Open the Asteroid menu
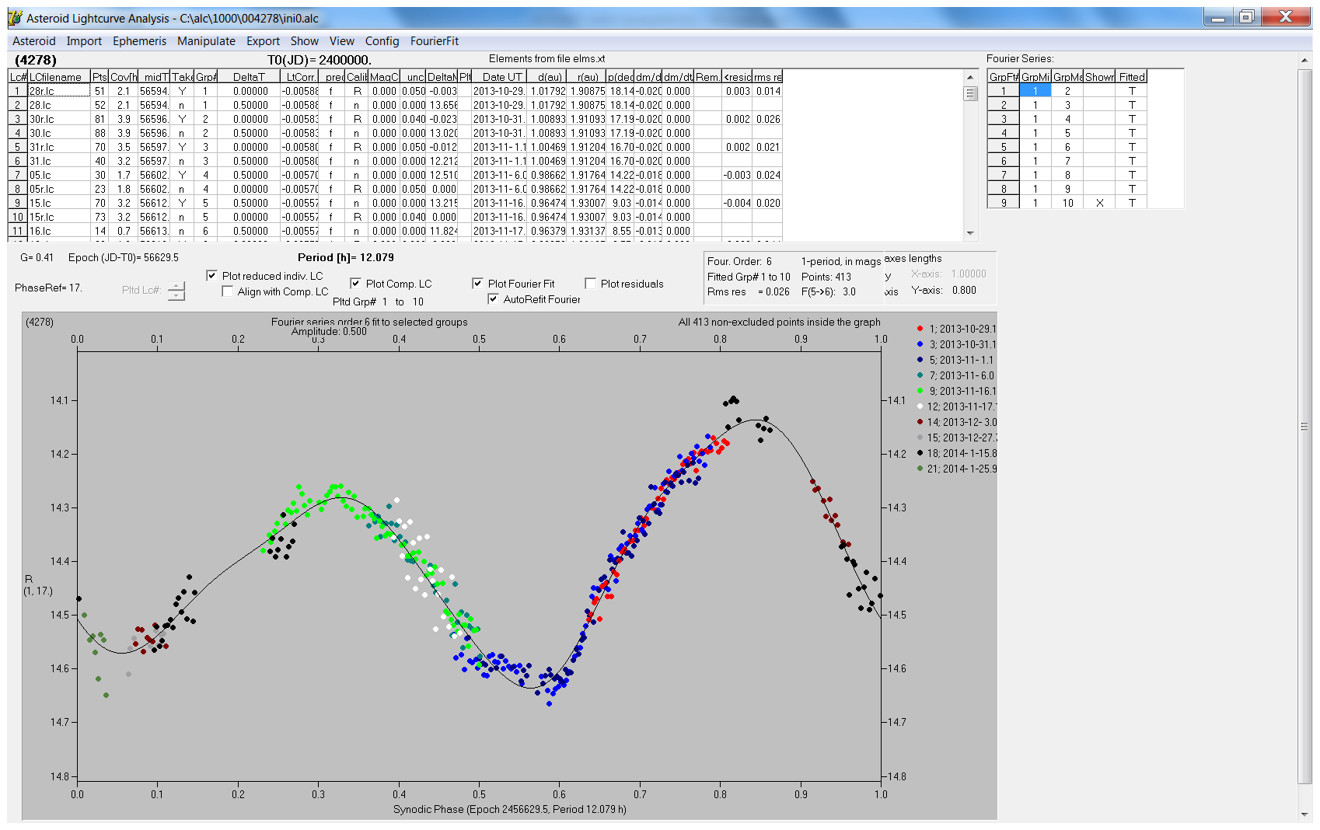1320x830 pixels. (x=34, y=41)
